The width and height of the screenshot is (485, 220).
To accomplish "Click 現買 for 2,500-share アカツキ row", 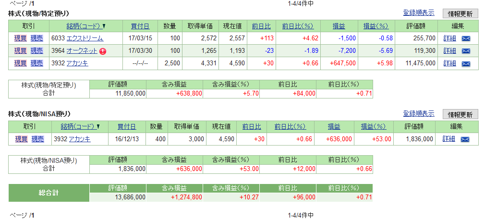I will pos(21,63).
